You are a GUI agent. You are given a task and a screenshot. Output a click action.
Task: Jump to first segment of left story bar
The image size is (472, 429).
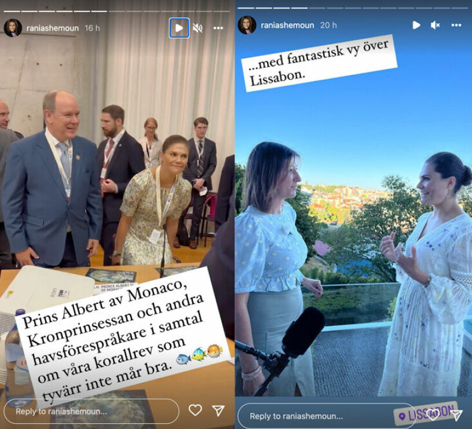coord(12,11)
